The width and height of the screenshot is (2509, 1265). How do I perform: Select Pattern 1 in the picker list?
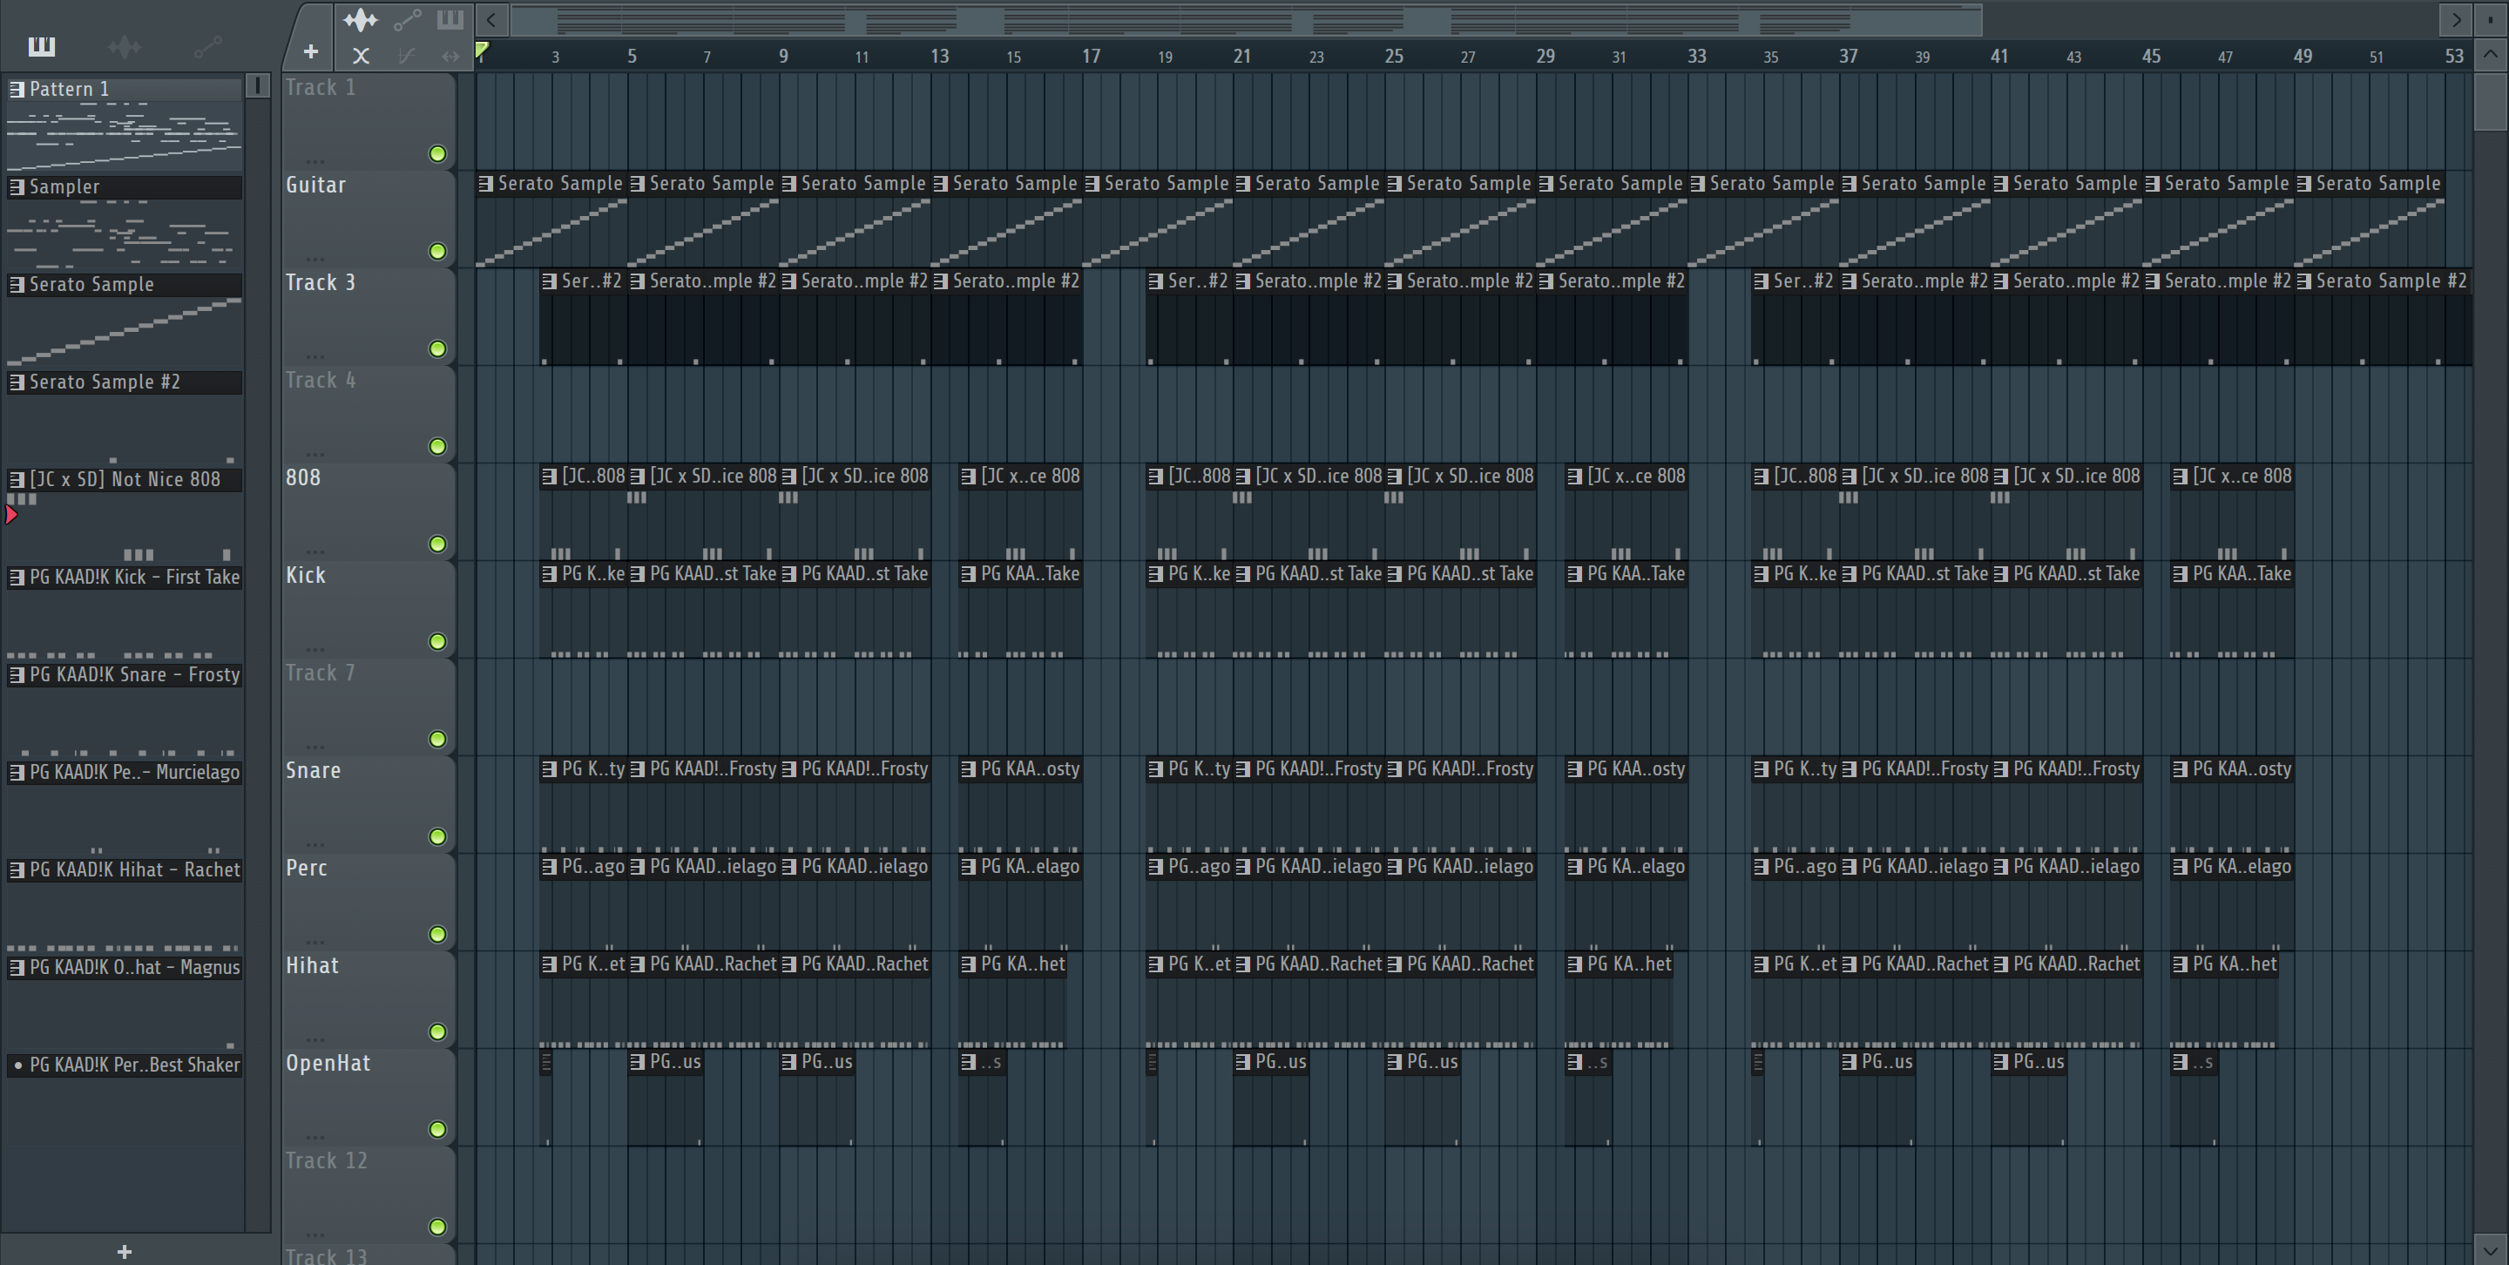[x=126, y=90]
